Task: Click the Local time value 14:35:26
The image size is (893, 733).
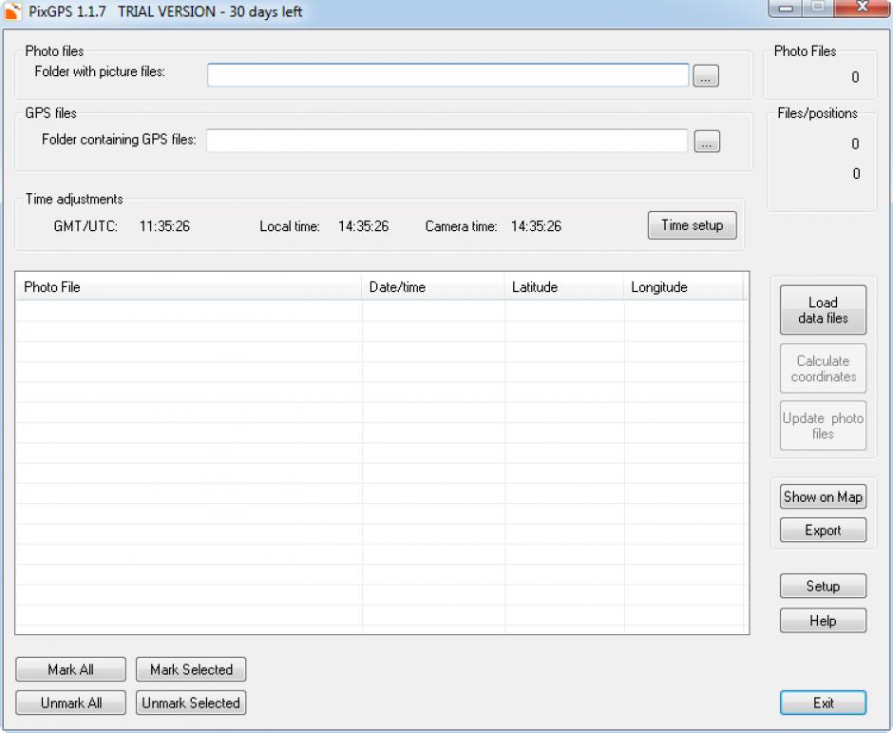Action: tap(363, 226)
